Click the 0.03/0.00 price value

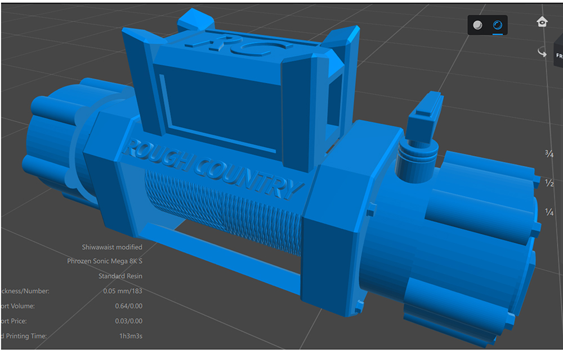(x=129, y=321)
